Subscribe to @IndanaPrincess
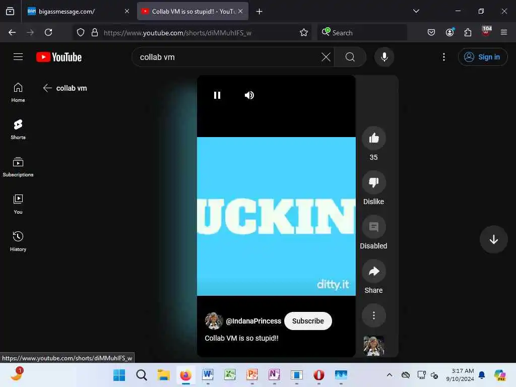Image resolution: width=516 pixels, height=387 pixels. click(x=308, y=321)
